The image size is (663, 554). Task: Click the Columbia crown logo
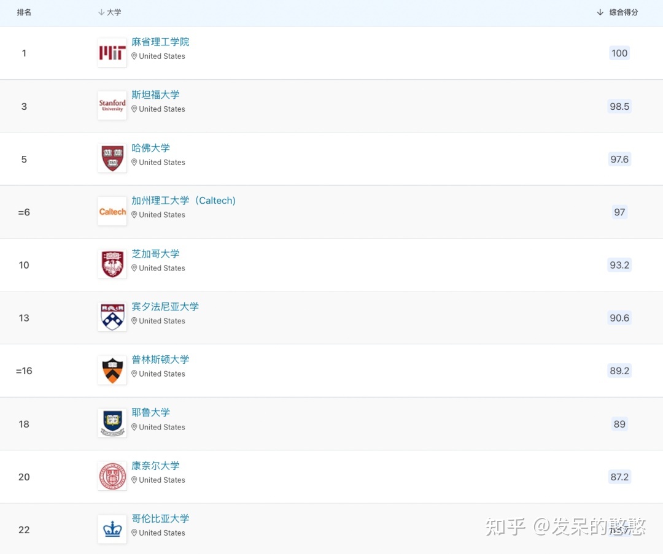(112, 529)
